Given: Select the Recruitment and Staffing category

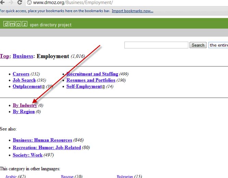Looking at the screenshot, I should 92,74.
